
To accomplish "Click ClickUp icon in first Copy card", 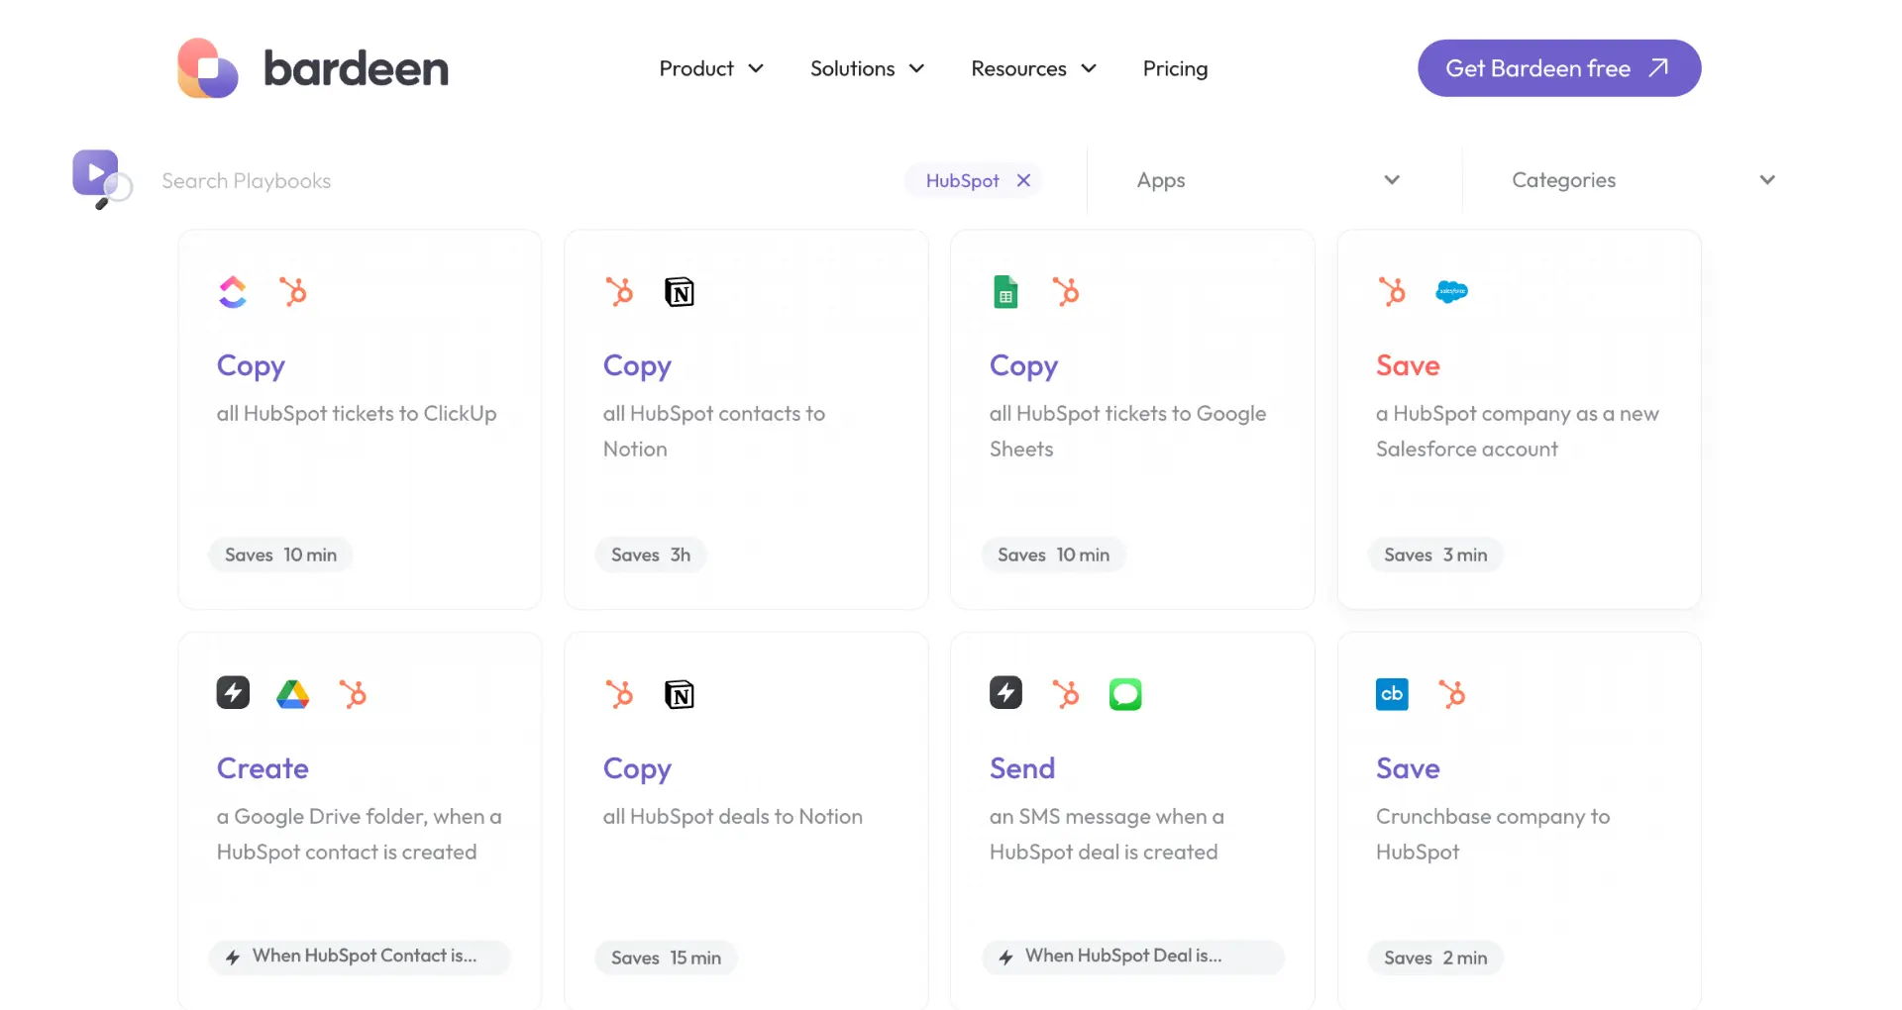I will point(233,292).
